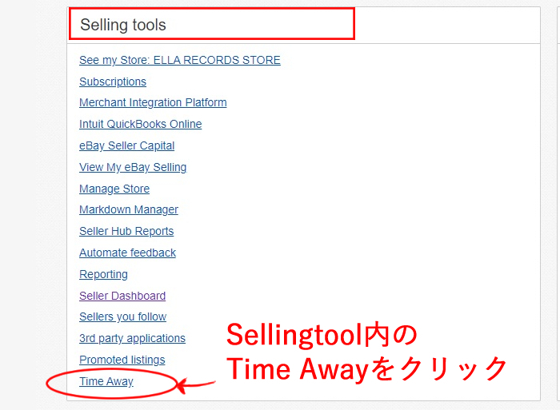Select View My eBay Selling

(x=133, y=167)
